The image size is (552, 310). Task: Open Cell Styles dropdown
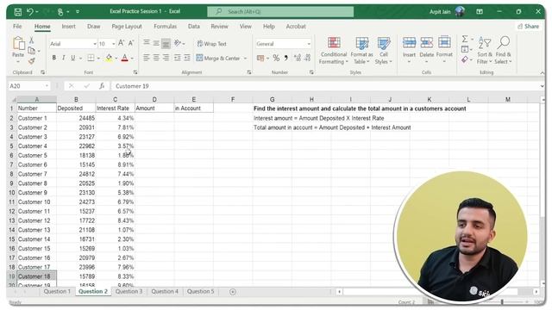(383, 51)
